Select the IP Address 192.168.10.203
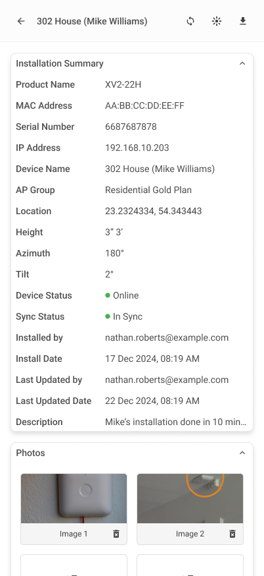 pos(137,148)
